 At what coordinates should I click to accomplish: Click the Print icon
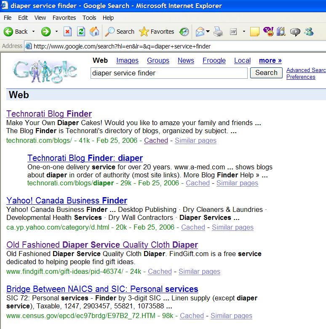[218, 32]
